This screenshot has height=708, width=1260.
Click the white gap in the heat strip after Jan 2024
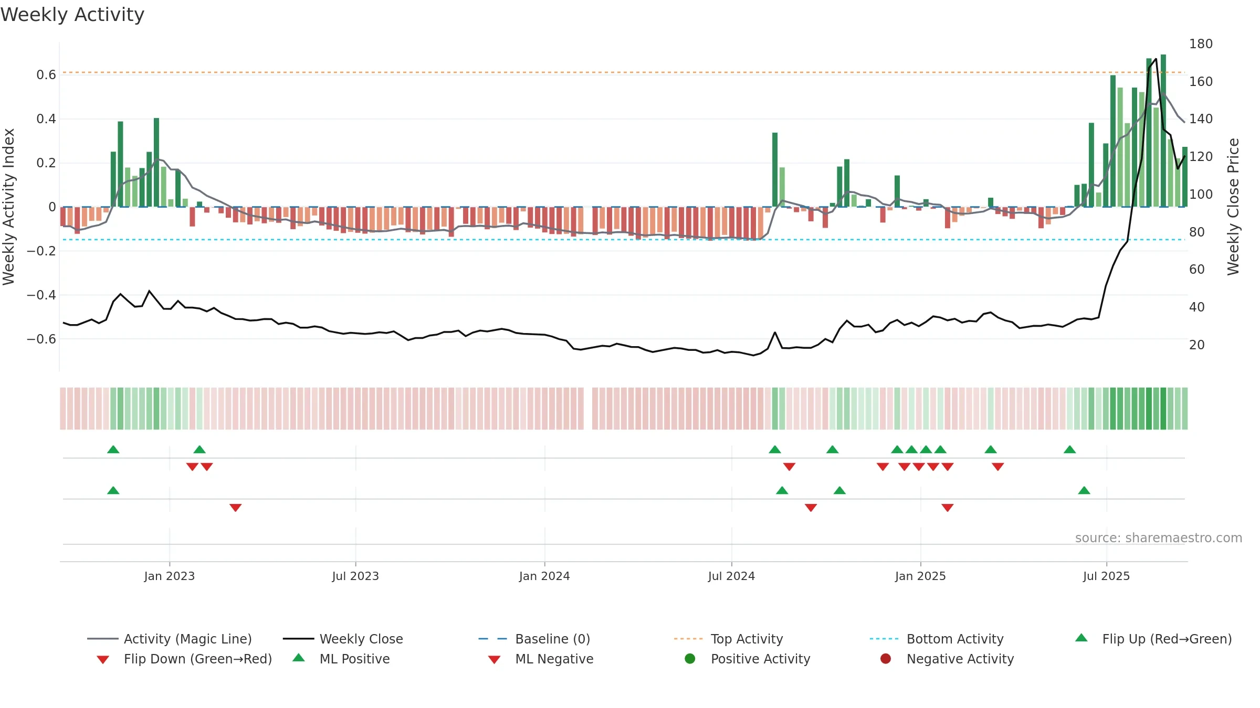(x=588, y=409)
